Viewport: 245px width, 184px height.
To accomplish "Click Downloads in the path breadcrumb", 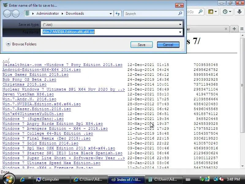I will [x=75, y=13].
